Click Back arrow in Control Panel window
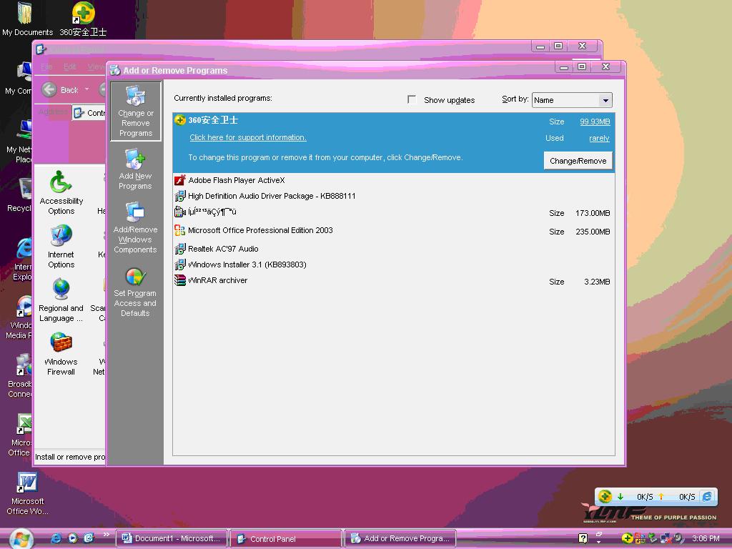Image resolution: width=732 pixels, height=549 pixels. pyautogui.click(x=49, y=89)
